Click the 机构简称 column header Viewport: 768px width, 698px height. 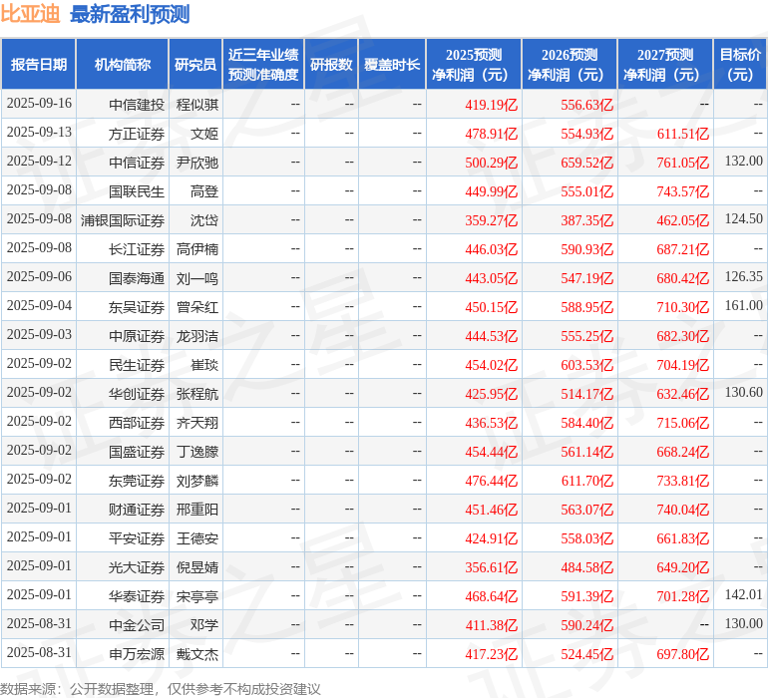[123, 64]
